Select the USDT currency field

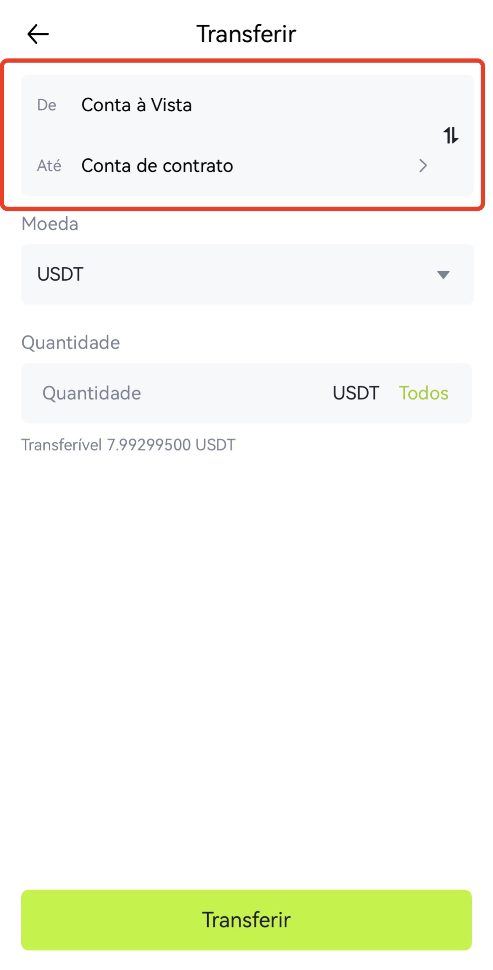[x=248, y=274]
